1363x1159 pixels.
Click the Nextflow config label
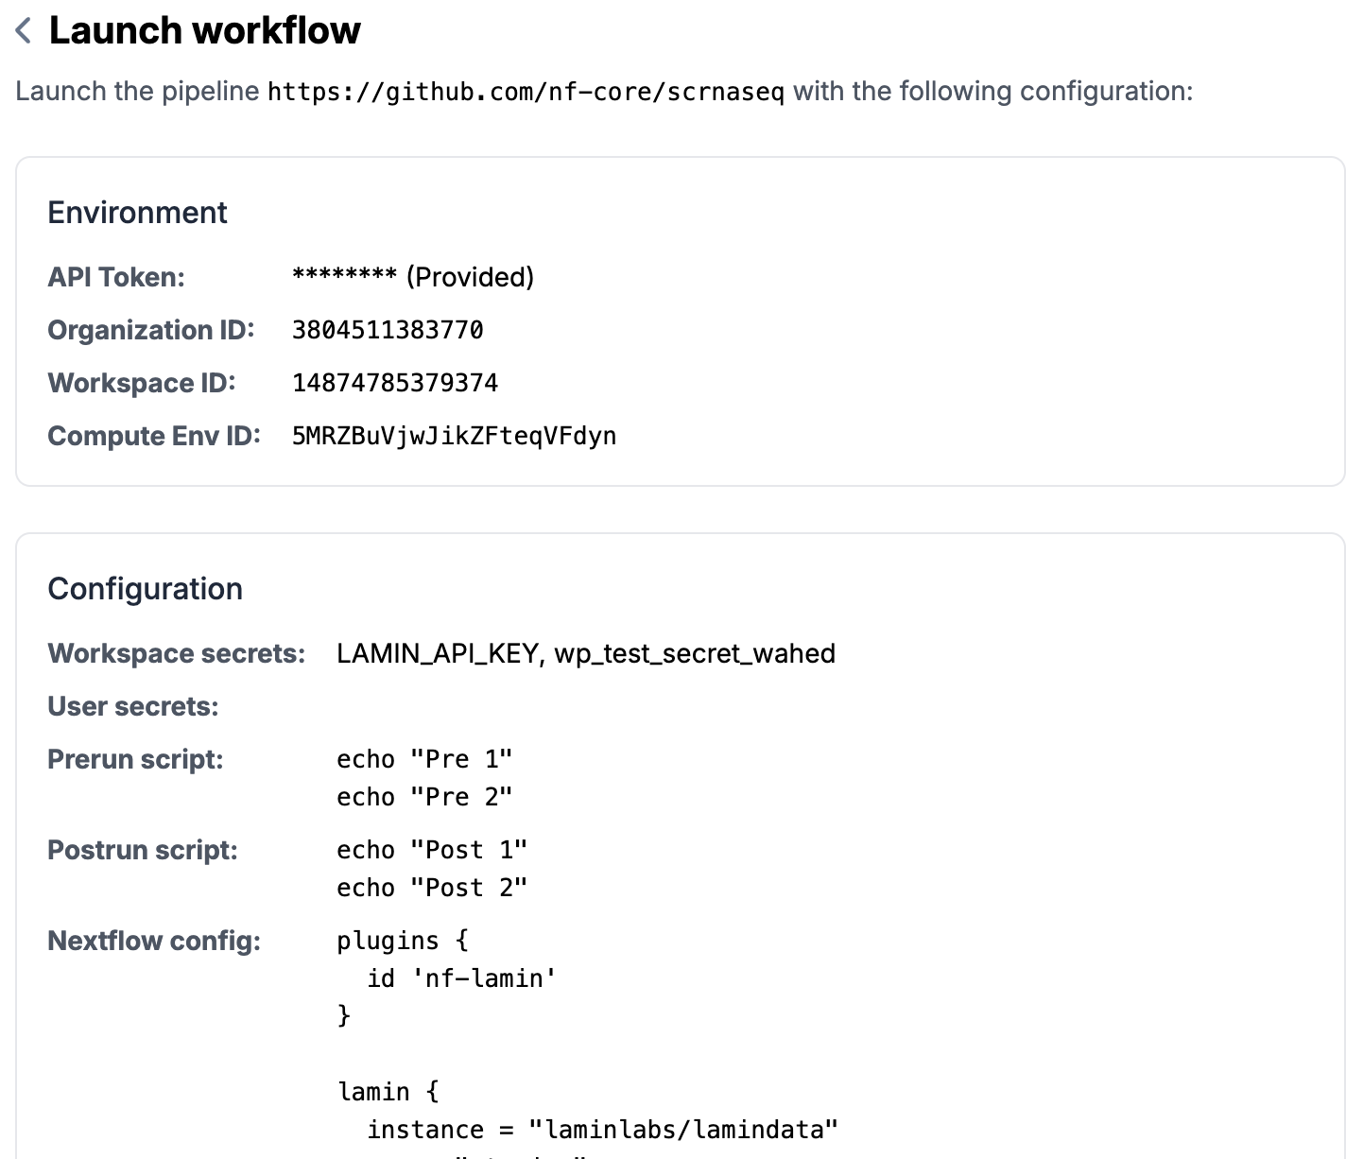click(x=154, y=941)
